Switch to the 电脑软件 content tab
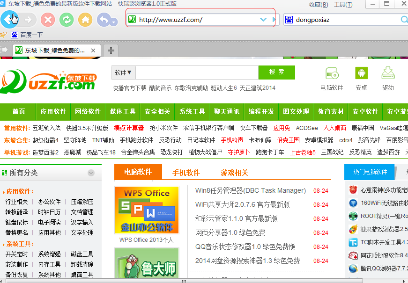This screenshot has height=283, width=408. pos(138,172)
